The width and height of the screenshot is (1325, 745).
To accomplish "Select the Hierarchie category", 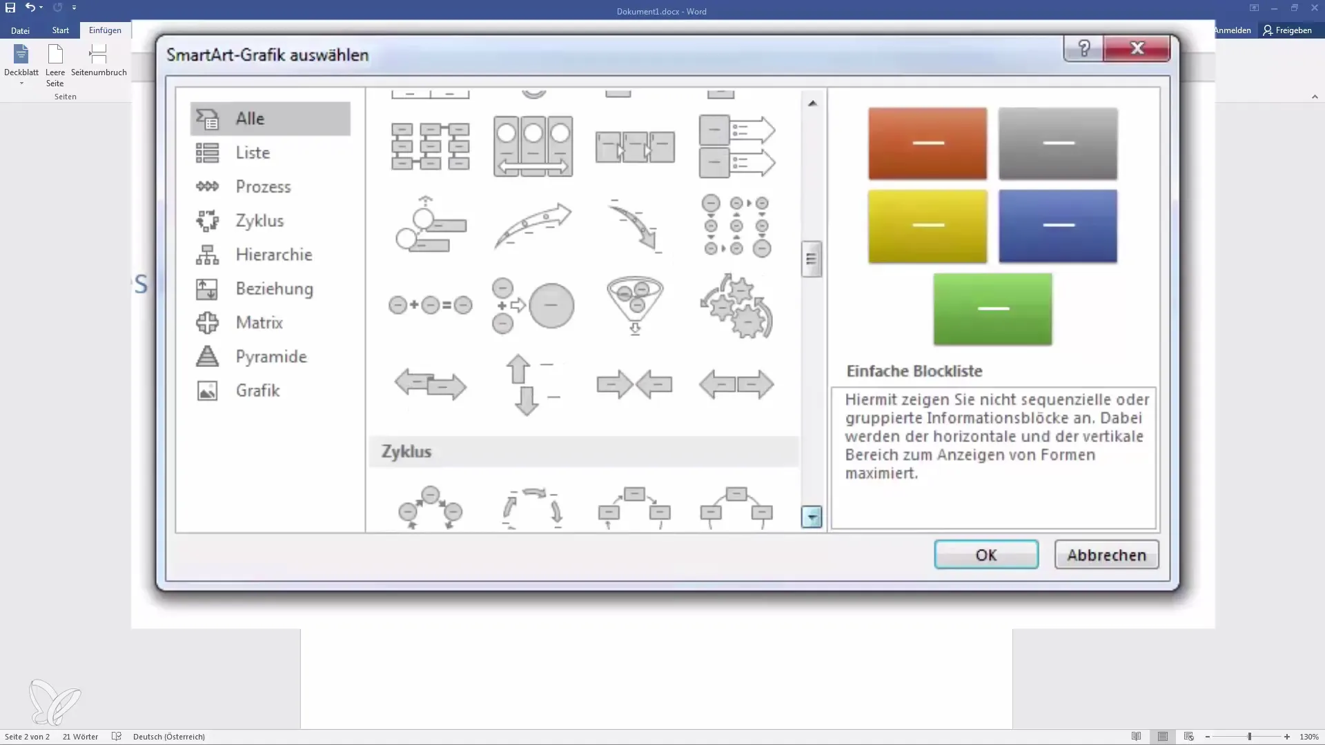I will [271, 255].
